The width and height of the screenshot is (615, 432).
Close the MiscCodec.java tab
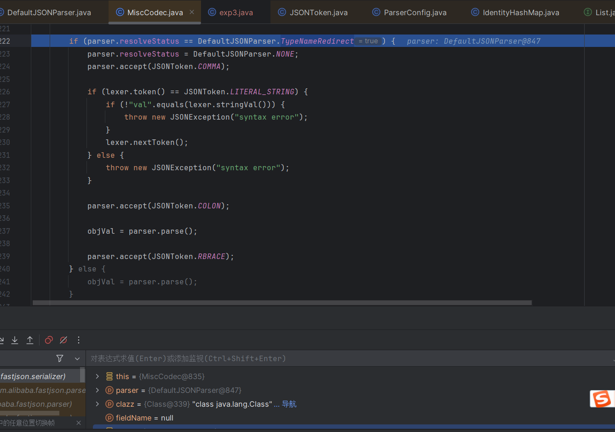pos(192,12)
